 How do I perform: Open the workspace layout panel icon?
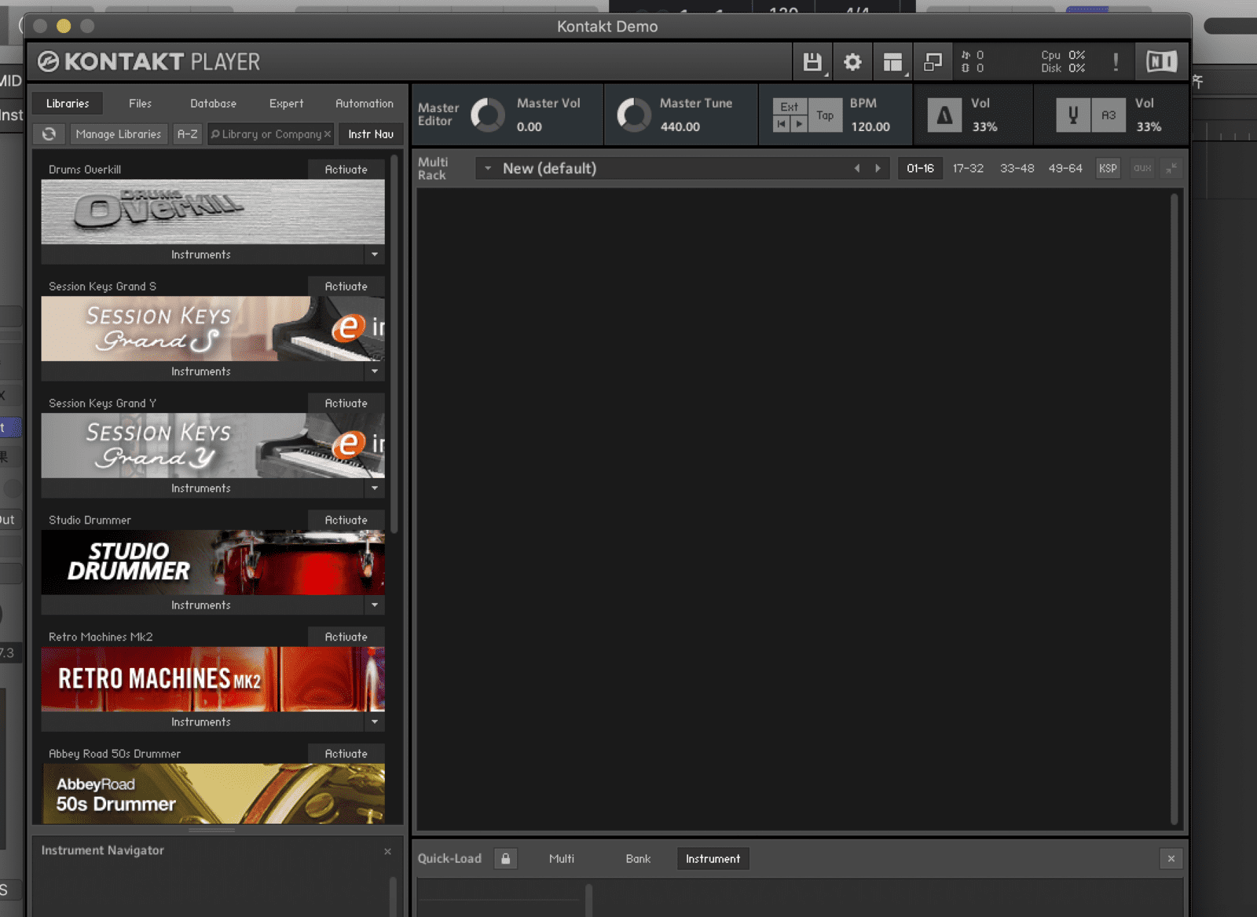pyautogui.click(x=892, y=62)
